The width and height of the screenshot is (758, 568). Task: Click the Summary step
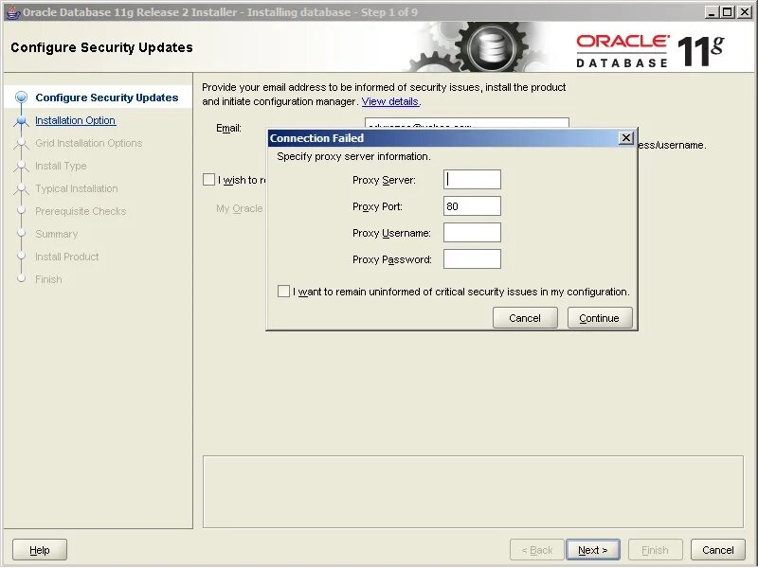pos(56,234)
